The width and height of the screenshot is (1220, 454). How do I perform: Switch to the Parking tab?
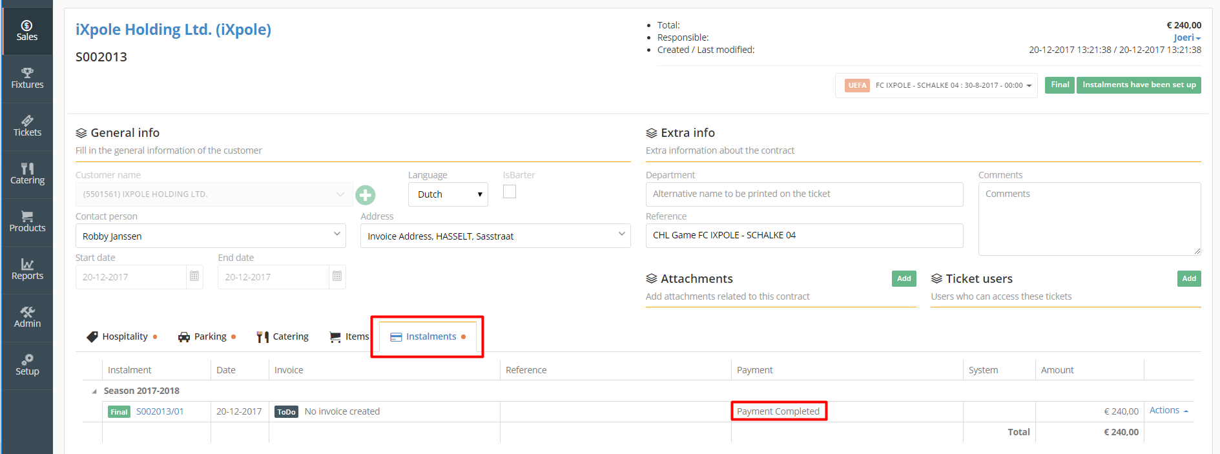click(x=207, y=336)
